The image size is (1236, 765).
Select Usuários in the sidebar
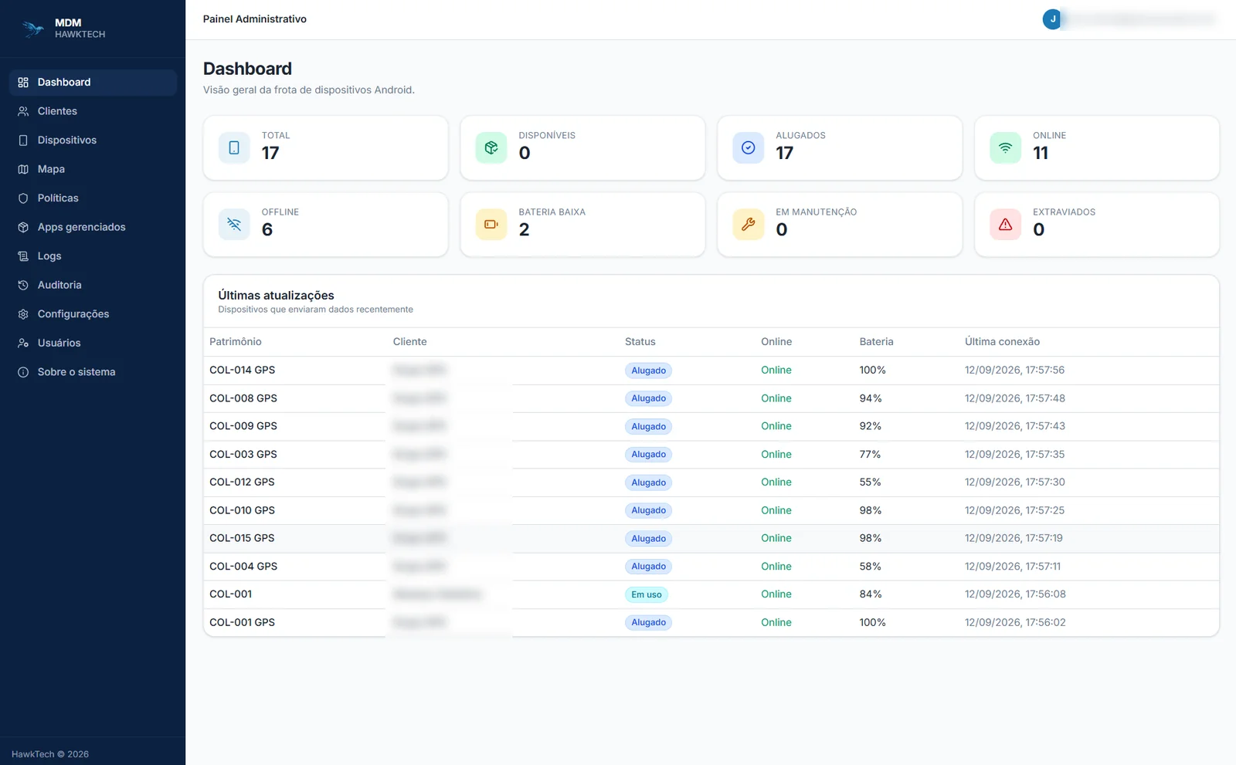[93, 343]
